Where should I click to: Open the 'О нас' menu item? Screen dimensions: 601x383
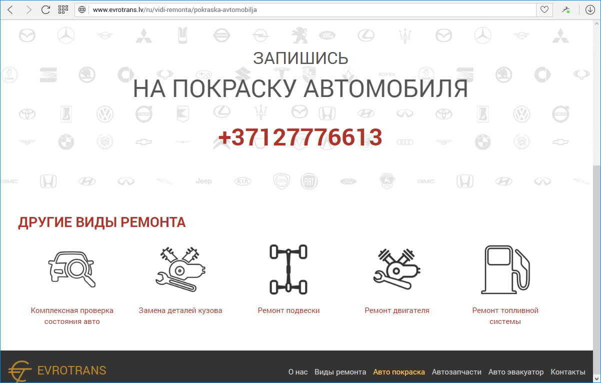[x=298, y=372]
